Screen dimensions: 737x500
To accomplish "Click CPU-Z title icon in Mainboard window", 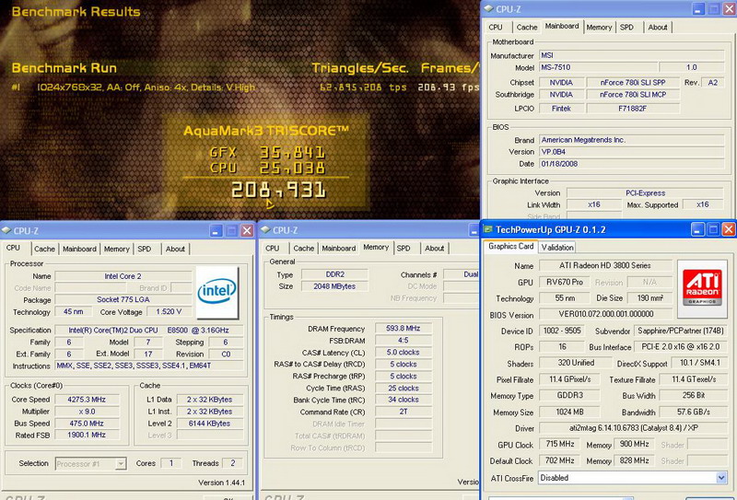I will coord(489,9).
